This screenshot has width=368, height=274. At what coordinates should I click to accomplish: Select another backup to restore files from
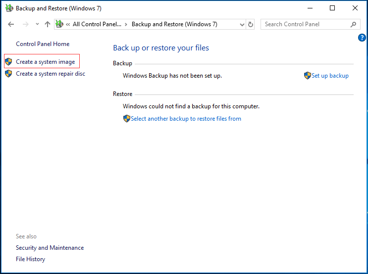(186, 119)
